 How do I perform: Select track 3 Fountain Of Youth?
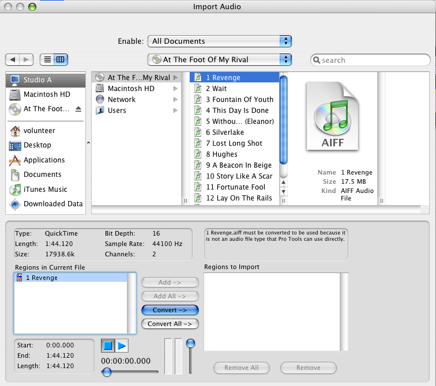click(239, 100)
